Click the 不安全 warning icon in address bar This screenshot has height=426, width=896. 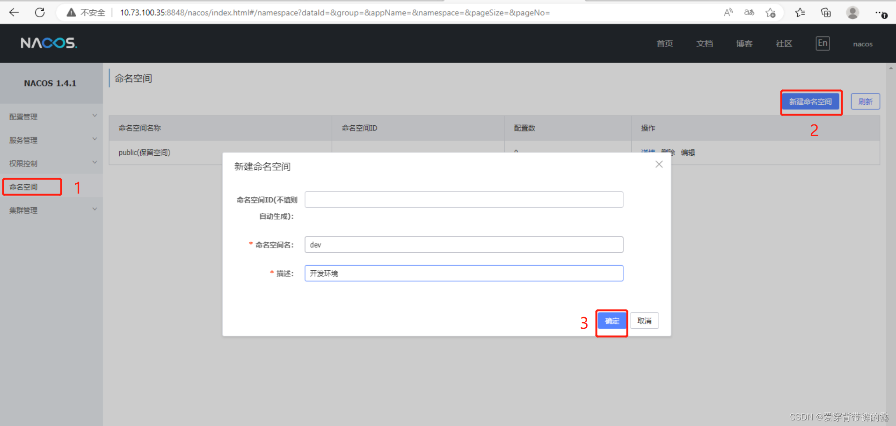(71, 12)
